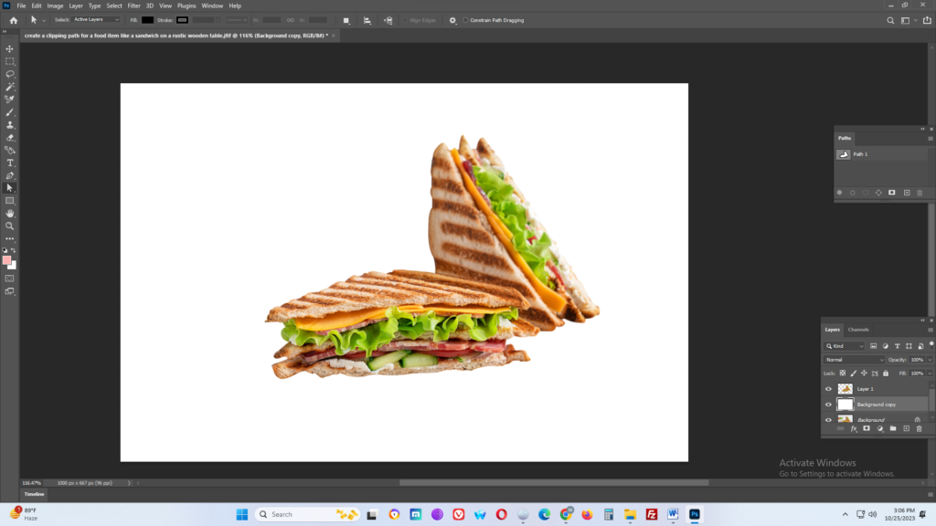This screenshot has height=526, width=936.
Task: Delete current path trash icon
Action: click(x=920, y=193)
